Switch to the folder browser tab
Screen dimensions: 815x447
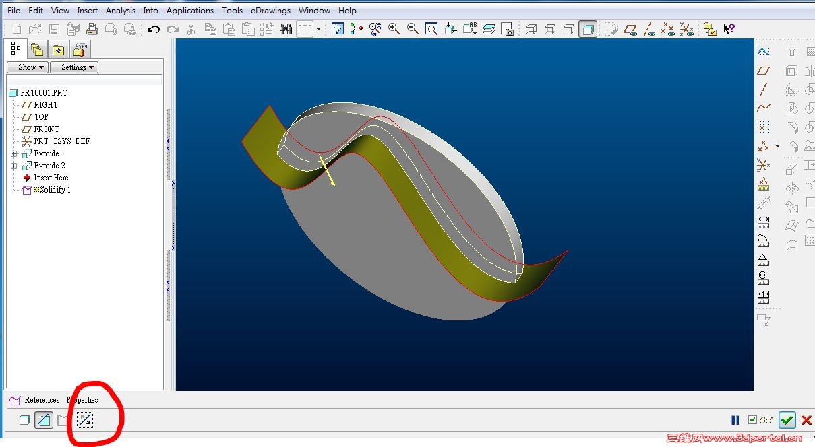point(37,49)
